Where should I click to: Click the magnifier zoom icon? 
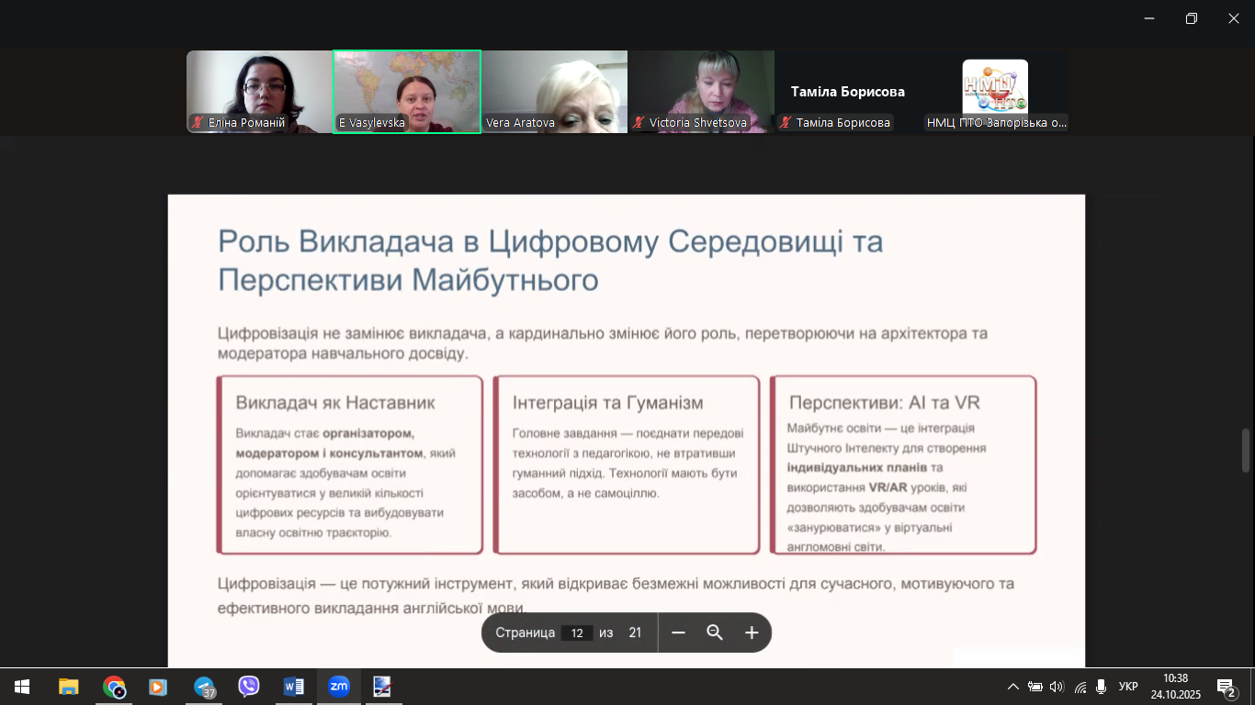point(715,632)
